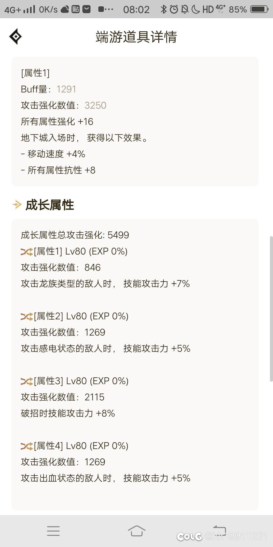Tap the shuffle icon beside 属性3 Lv80
The width and height of the screenshot is (273, 547).
coord(27,381)
